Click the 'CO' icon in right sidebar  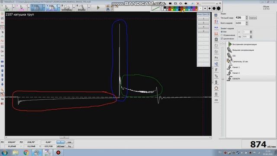216,100
